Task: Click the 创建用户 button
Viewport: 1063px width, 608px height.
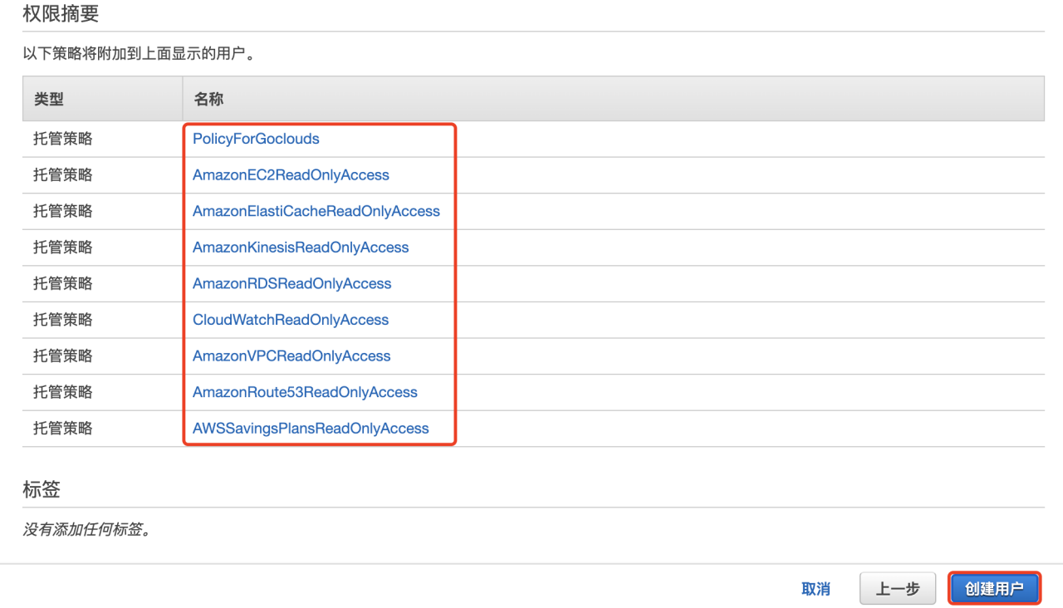Action: coord(994,589)
